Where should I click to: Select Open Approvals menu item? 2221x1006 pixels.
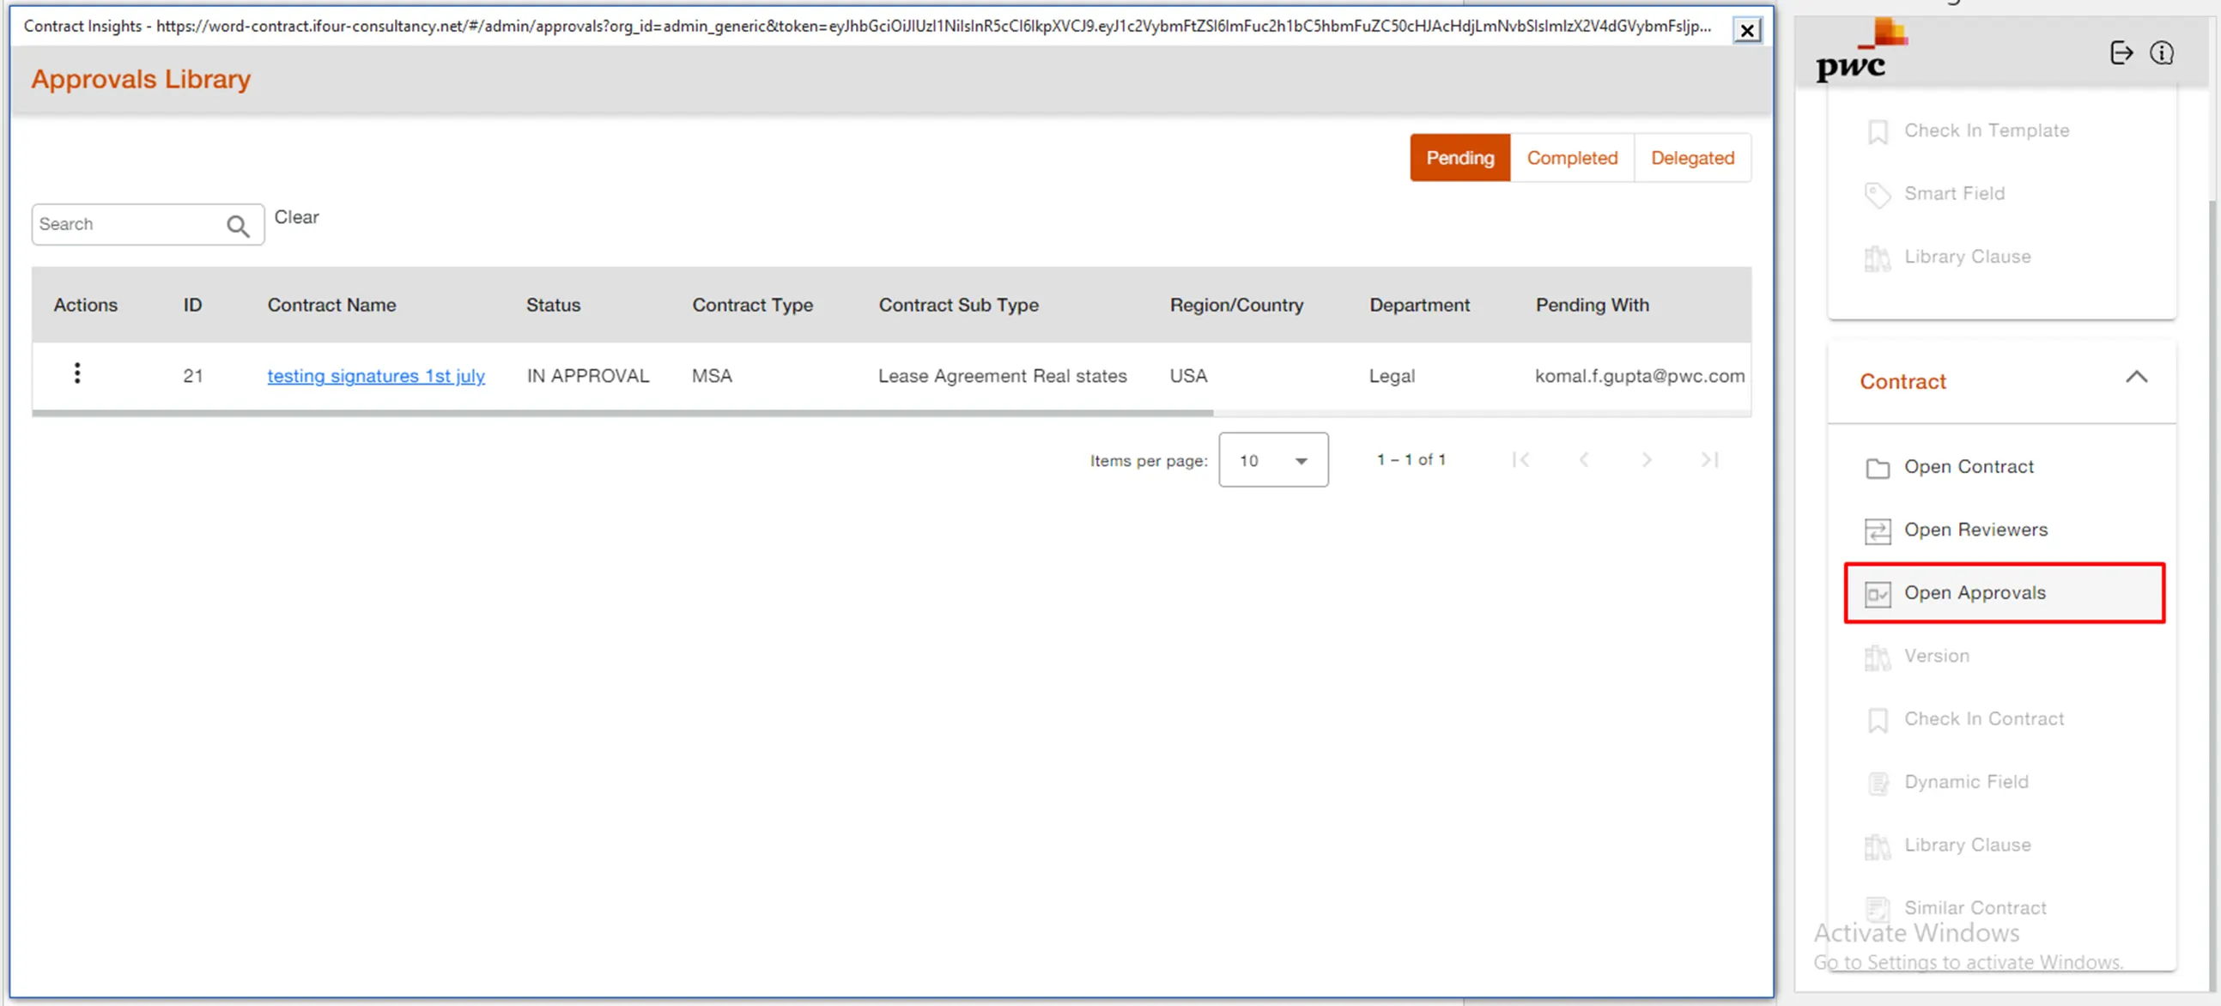[2003, 593]
